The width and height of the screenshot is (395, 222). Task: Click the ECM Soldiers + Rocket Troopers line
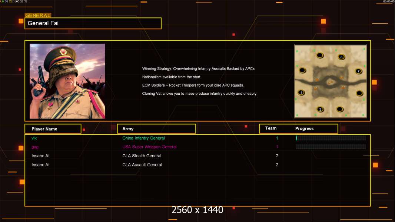click(x=193, y=85)
